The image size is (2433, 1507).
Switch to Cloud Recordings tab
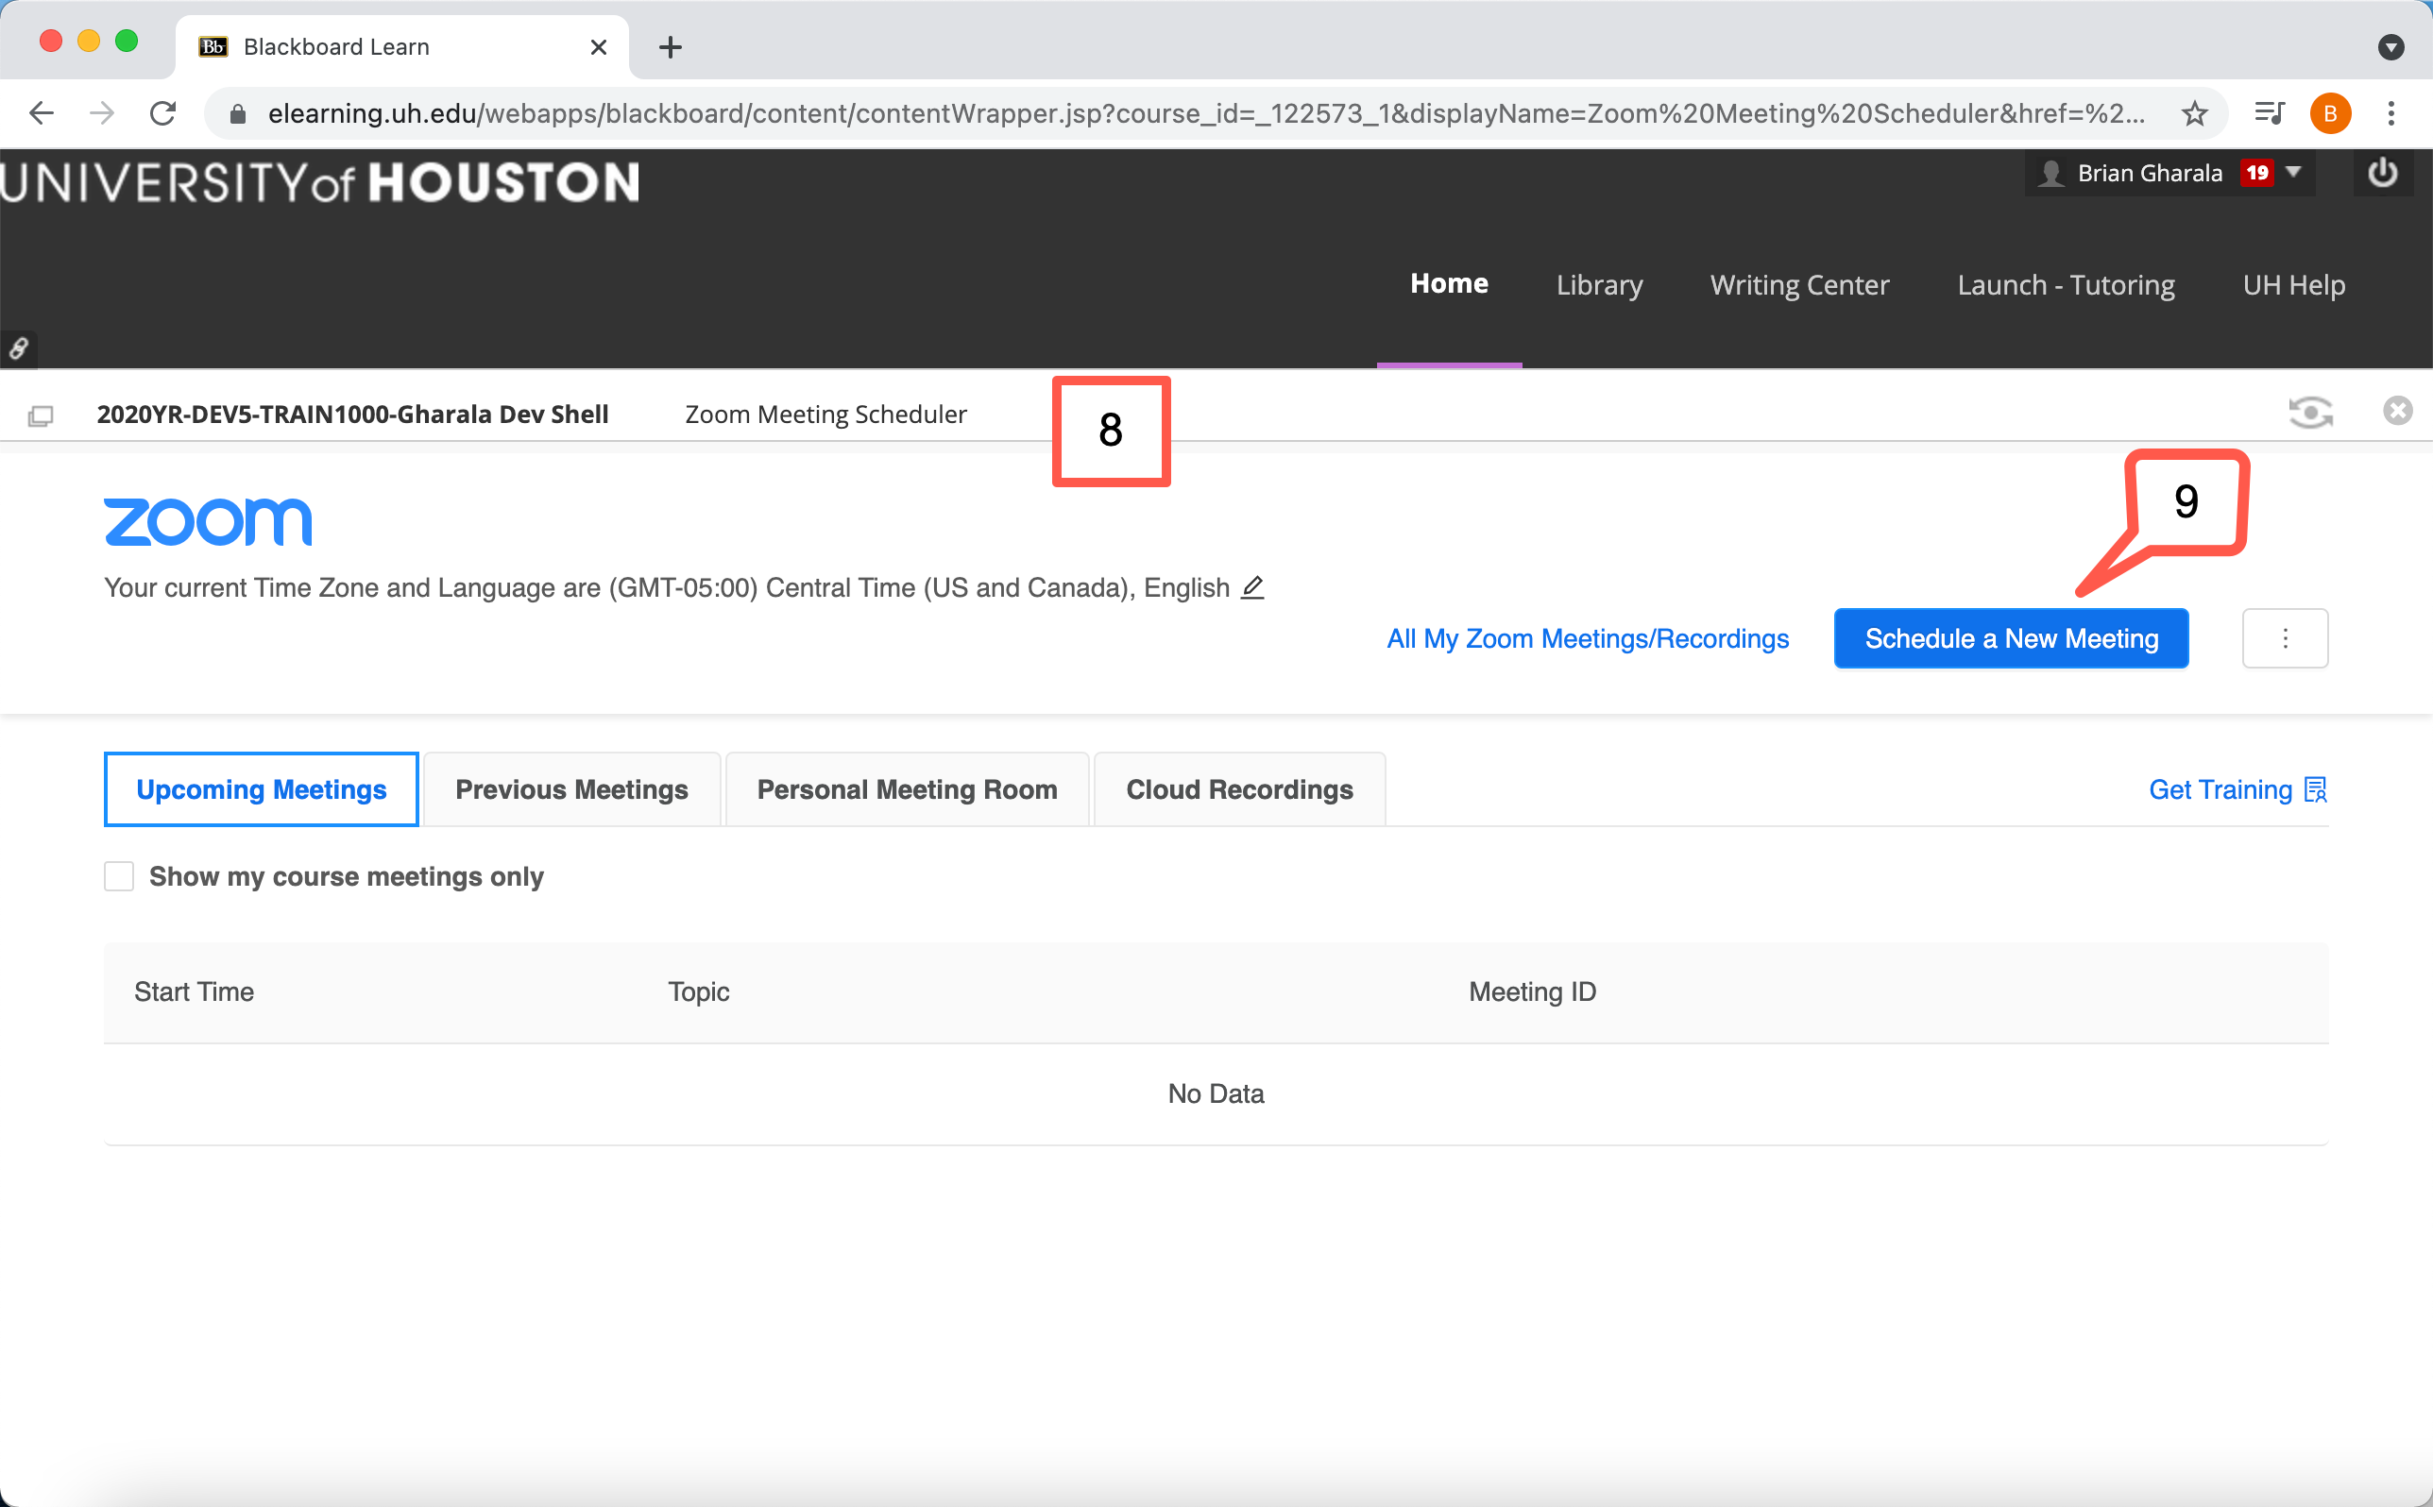[x=1239, y=789]
